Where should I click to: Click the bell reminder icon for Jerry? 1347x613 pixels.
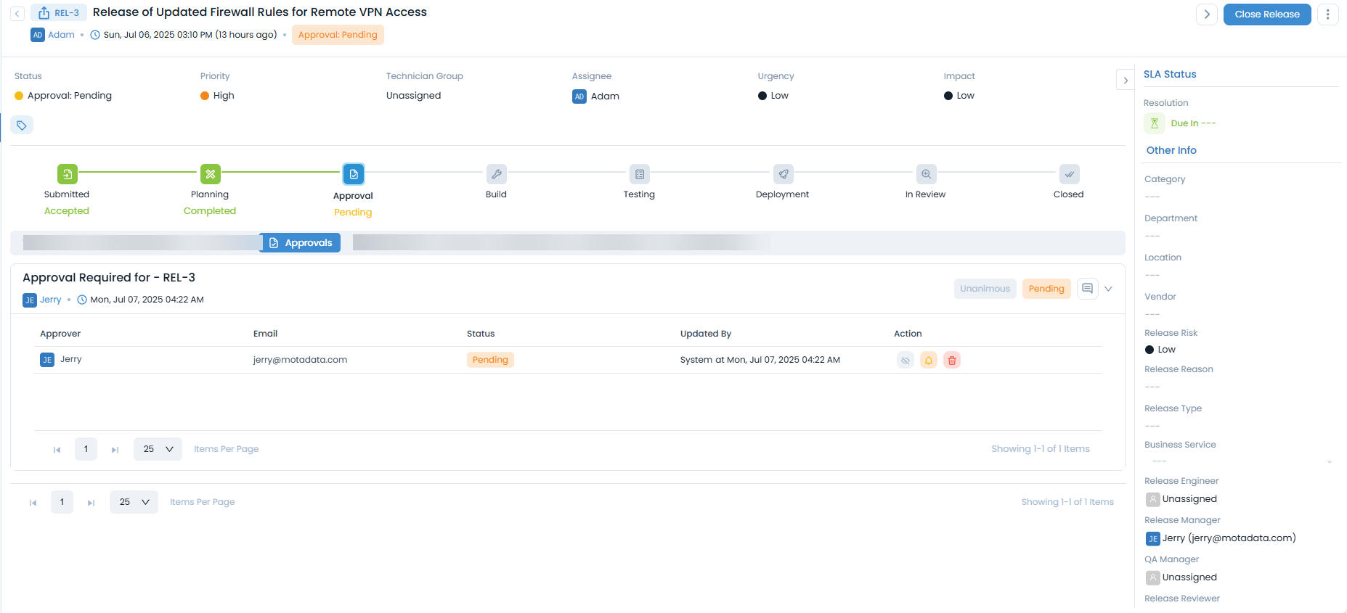pos(928,360)
